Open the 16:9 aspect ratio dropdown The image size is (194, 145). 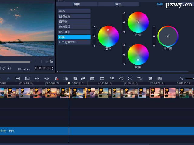pyautogui.click(x=21, y=69)
